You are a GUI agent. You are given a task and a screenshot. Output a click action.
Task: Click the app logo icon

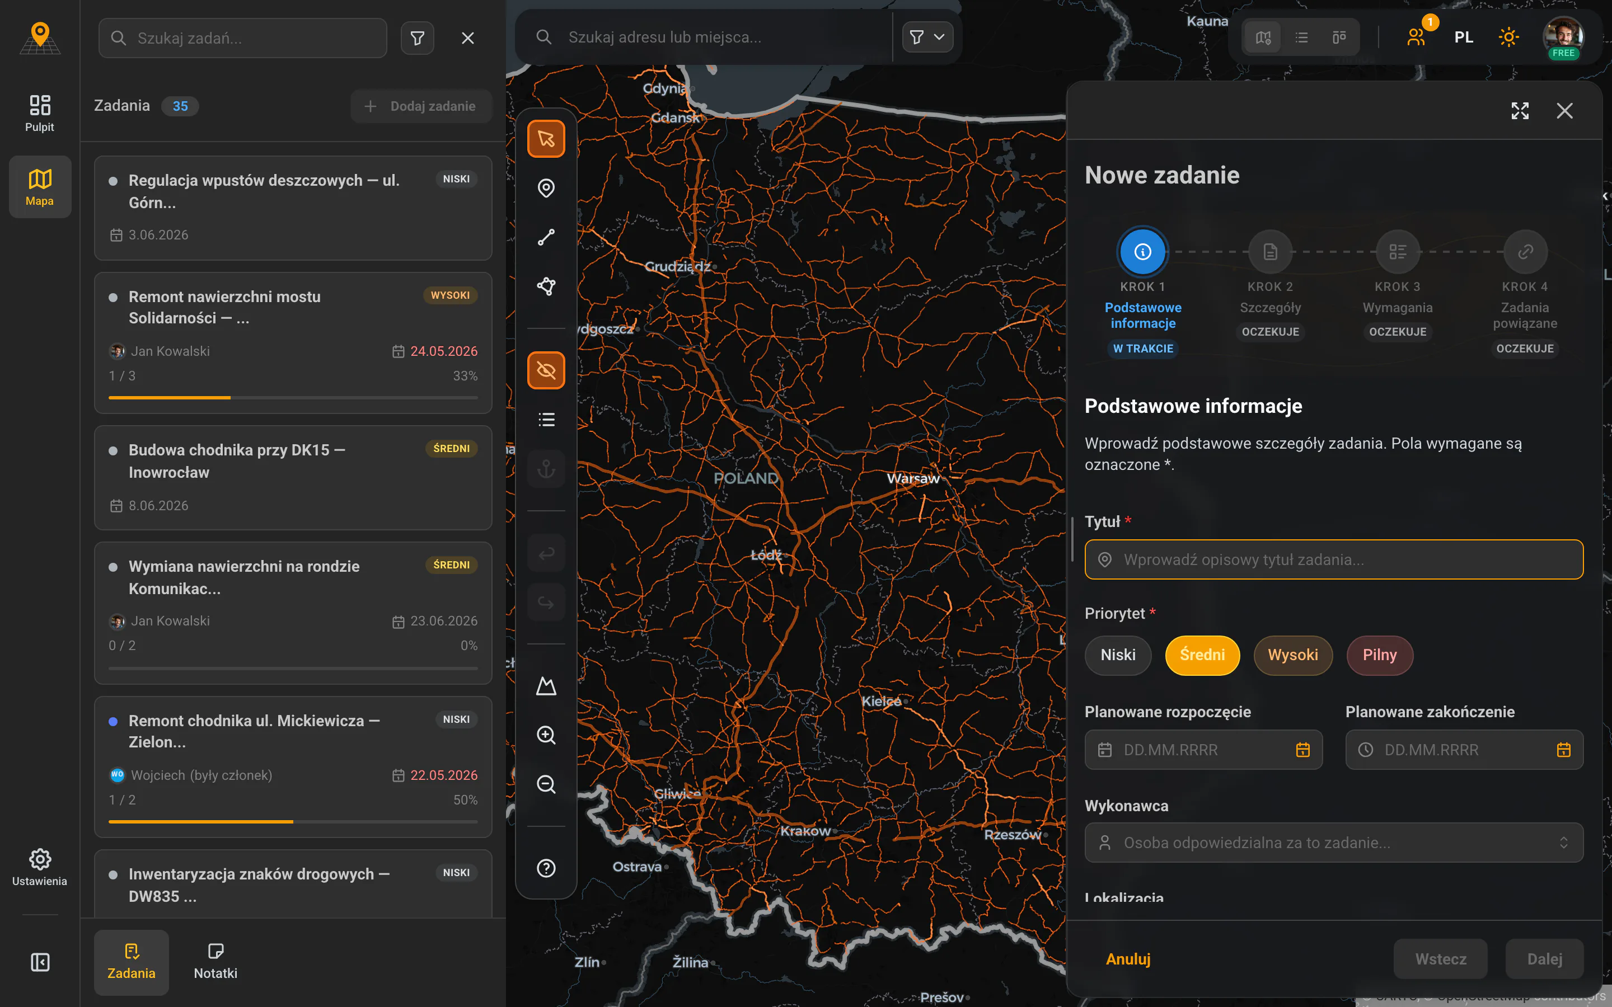tap(40, 38)
